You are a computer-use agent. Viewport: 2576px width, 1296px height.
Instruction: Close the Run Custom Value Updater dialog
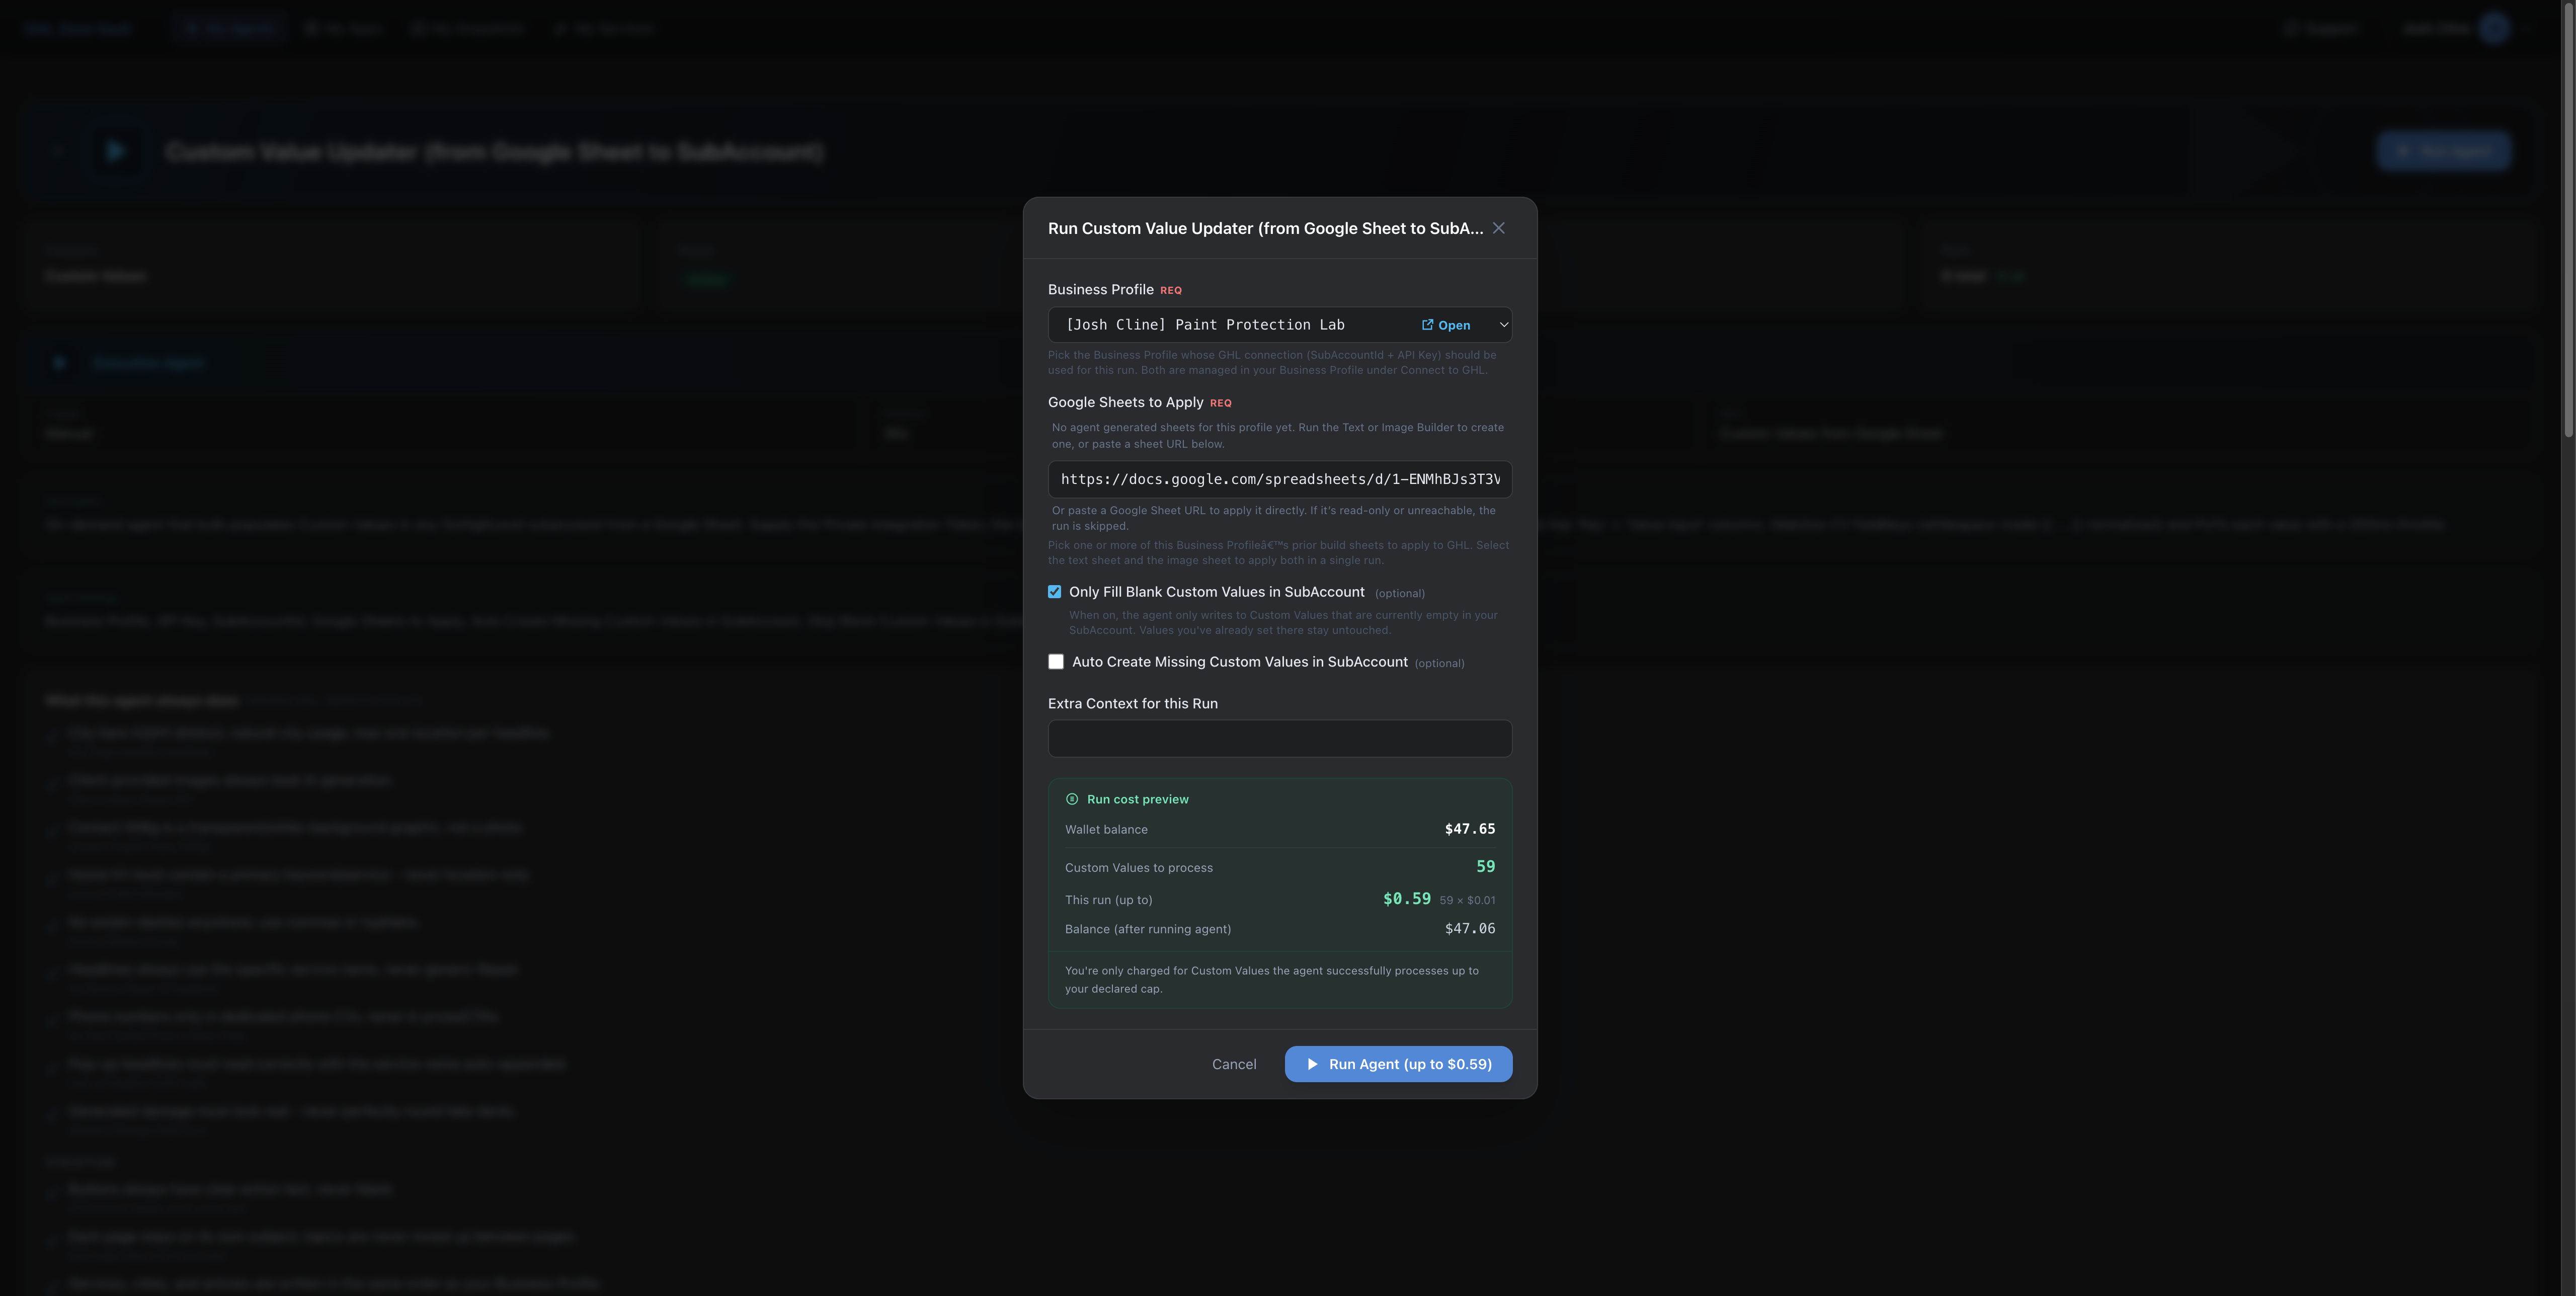(1498, 228)
